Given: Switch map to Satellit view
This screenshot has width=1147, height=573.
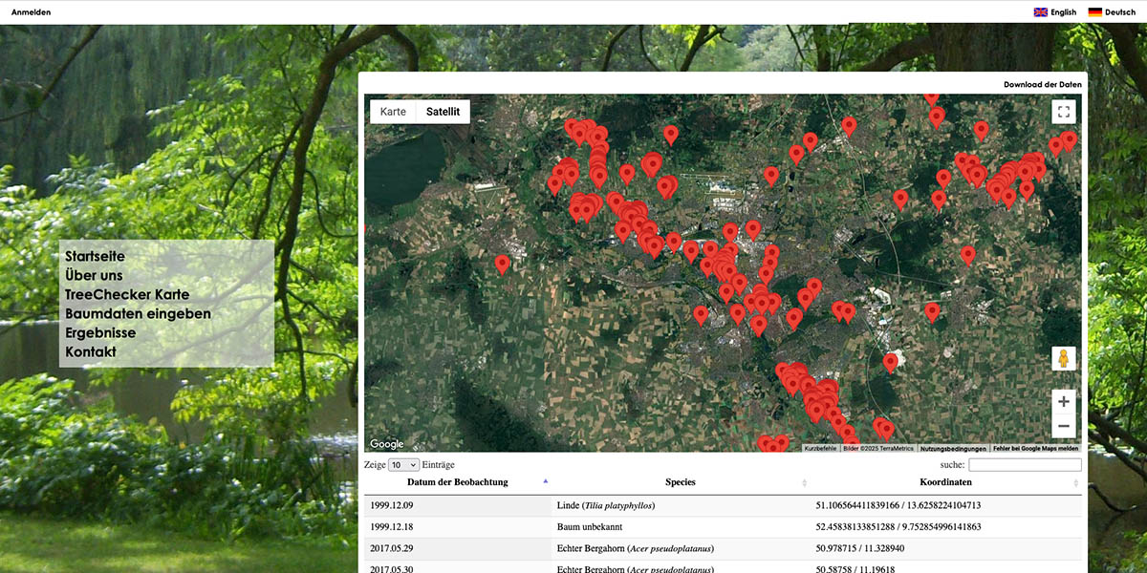Looking at the screenshot, I should point(443,112).
